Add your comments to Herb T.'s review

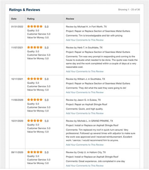(x=85, y=71)
